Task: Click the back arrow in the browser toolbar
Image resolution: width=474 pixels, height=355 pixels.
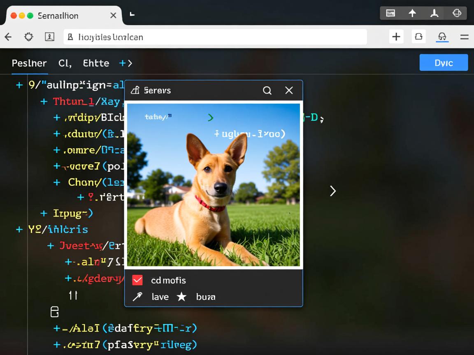Action: click(x=8, y=37)
